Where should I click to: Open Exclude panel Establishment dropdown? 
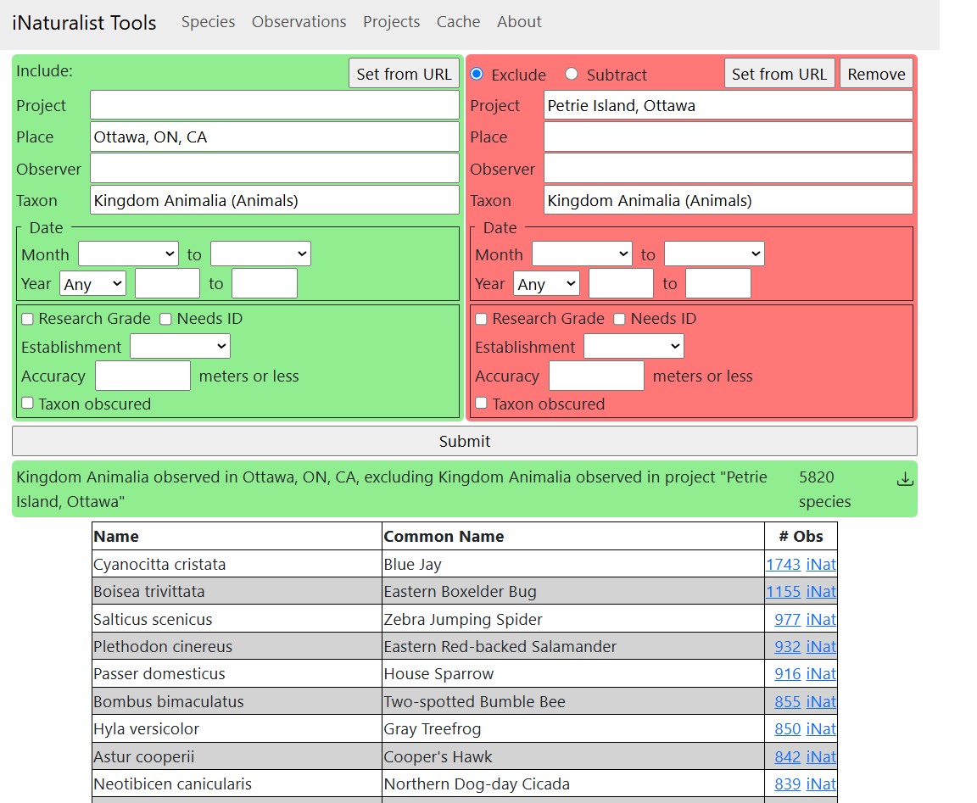pyautogui.click(x=634, y=346)
